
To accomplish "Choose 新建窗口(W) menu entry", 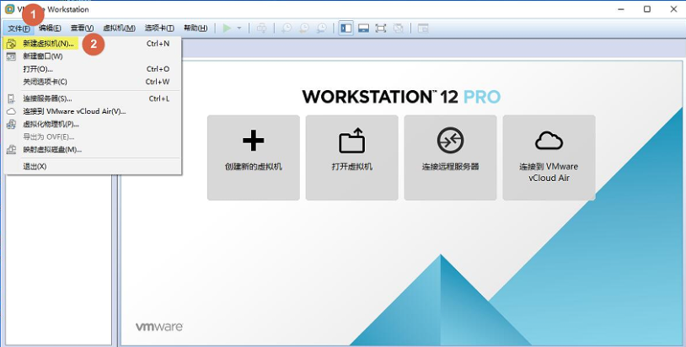I will (x=93, y=56).
